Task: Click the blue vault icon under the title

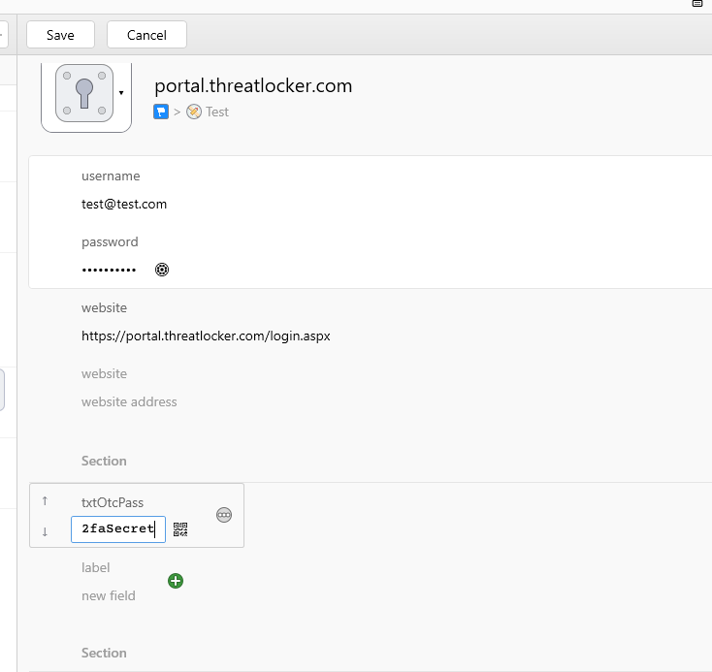Action: pos(161,112)
